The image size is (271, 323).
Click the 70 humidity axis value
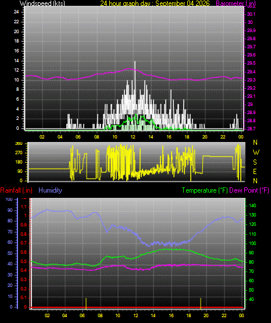tap(10, 232)
